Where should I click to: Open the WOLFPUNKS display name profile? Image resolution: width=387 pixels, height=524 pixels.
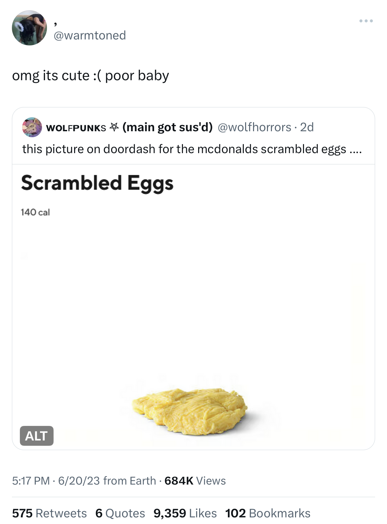(x=76, y=128)
